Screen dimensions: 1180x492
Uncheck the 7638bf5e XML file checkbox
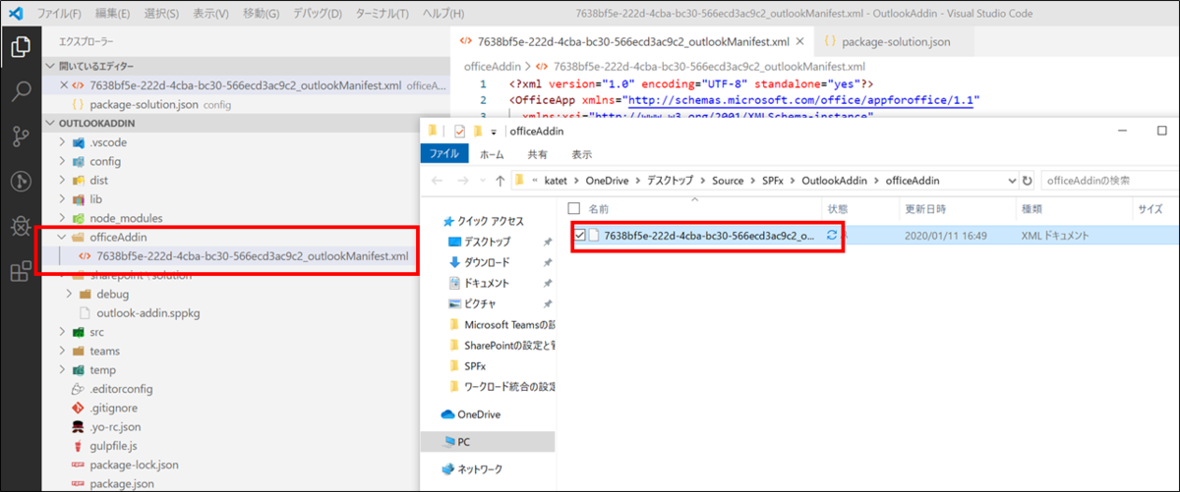(x=579, y=236)
